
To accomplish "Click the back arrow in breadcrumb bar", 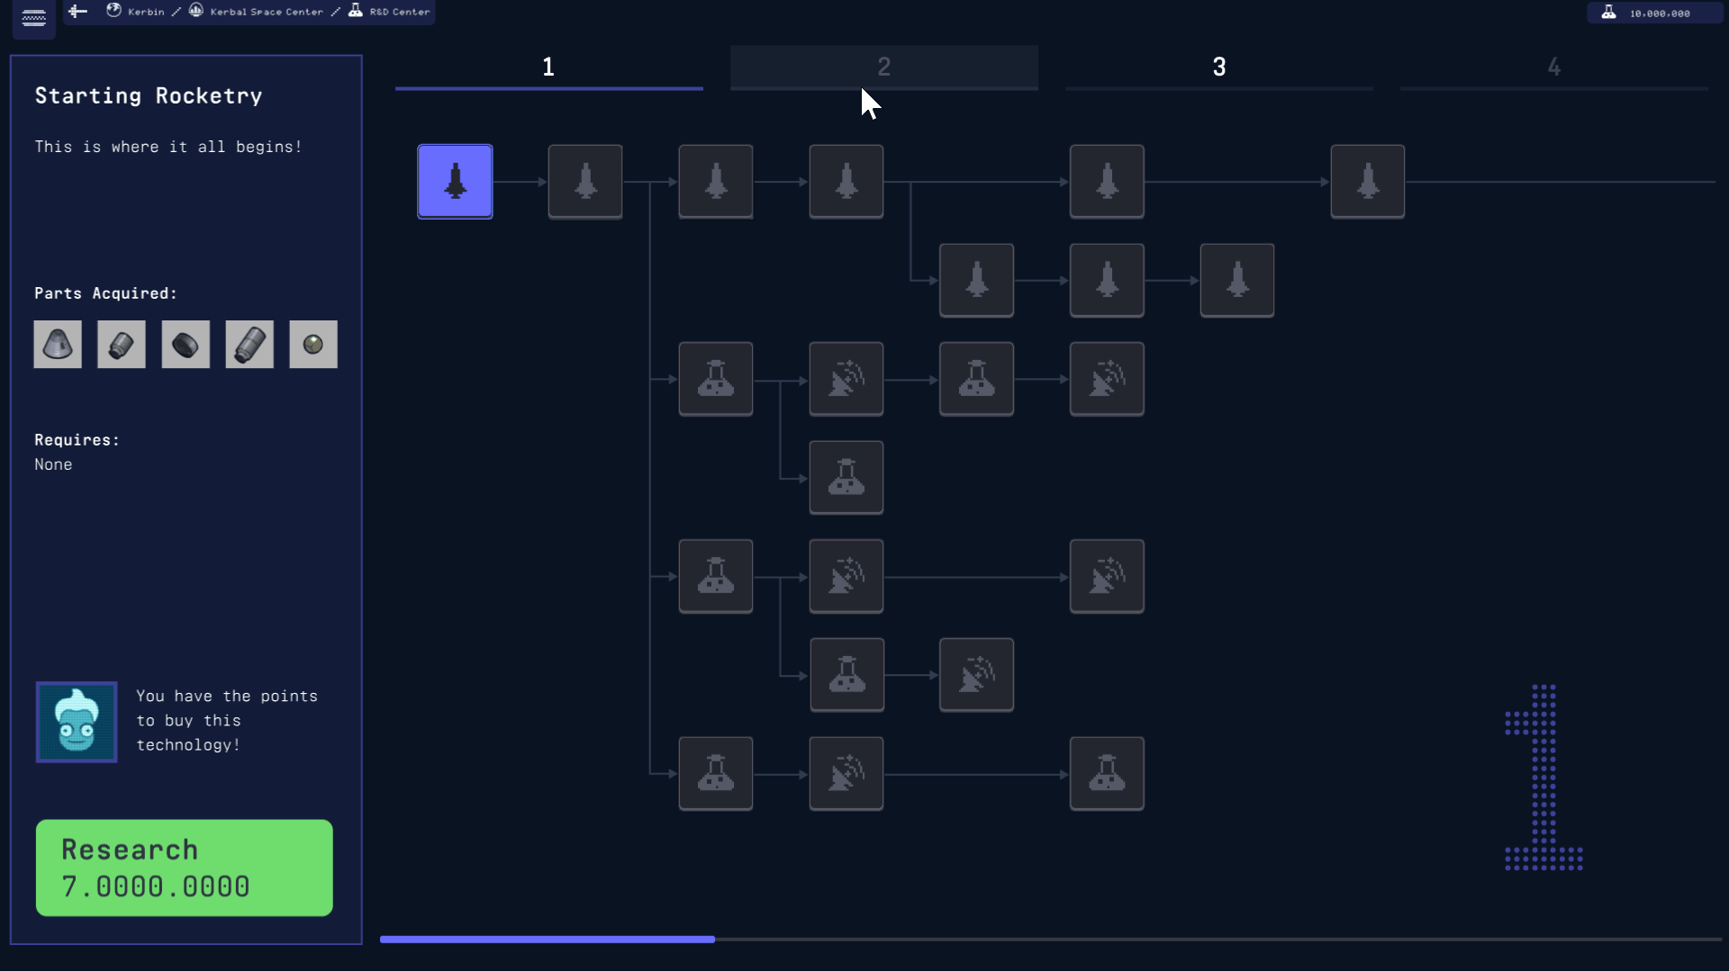I will [78, 12].
